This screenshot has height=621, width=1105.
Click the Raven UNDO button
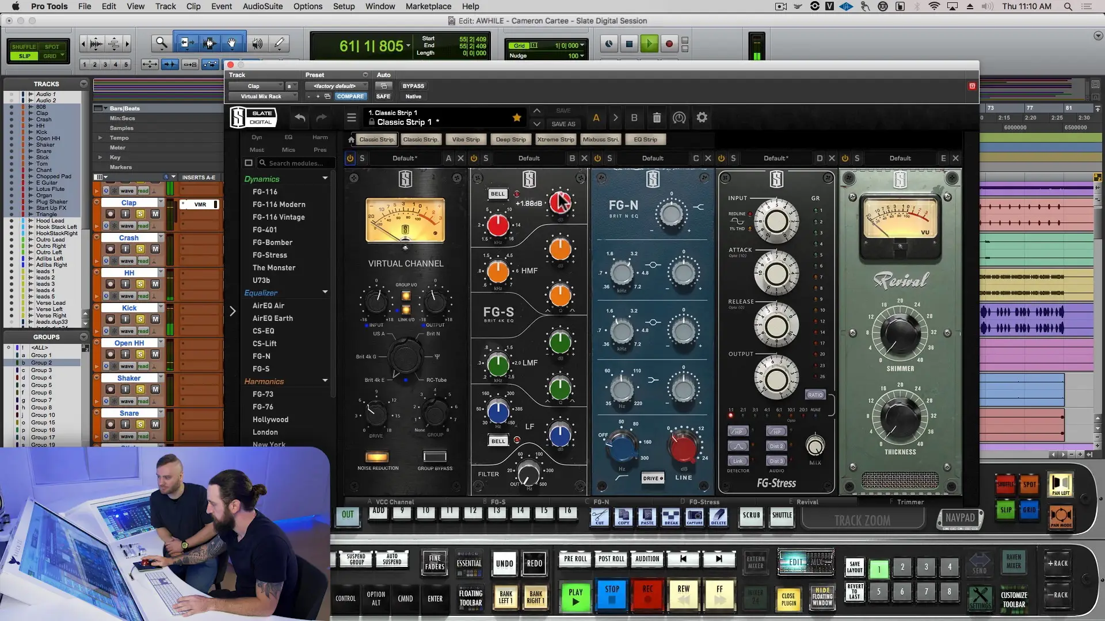click(504, 563)
